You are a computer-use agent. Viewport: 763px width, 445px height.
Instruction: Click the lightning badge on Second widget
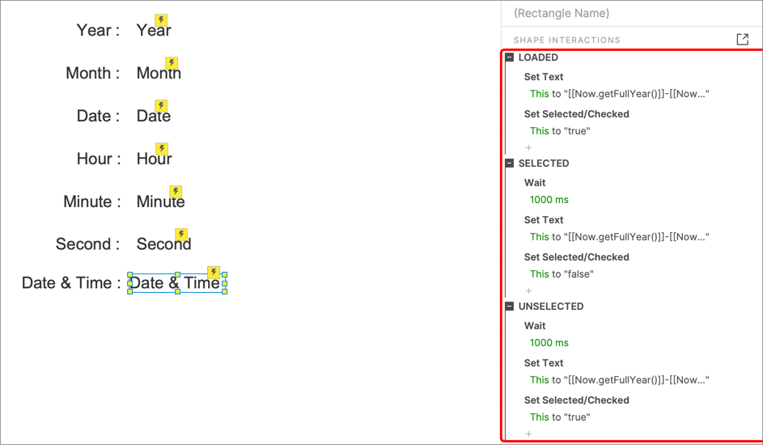[181, 235]
